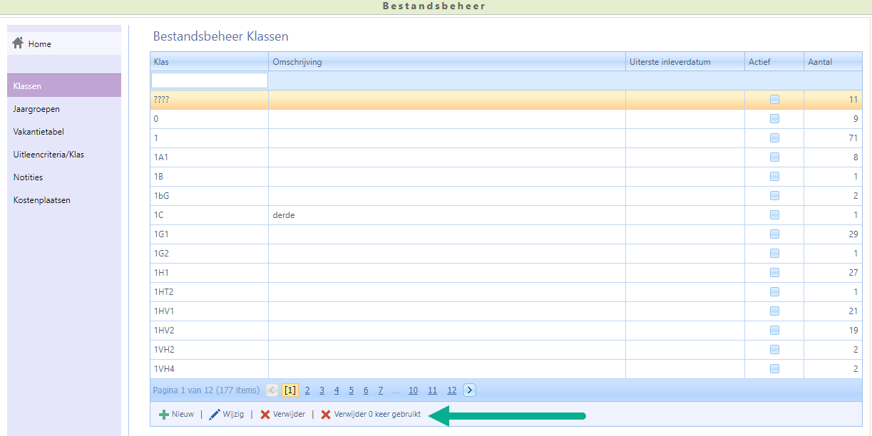Click the red X Verwijder icon
Image resolution: width=872 pixels, height=436 pixels.
[x=265, y=415]
